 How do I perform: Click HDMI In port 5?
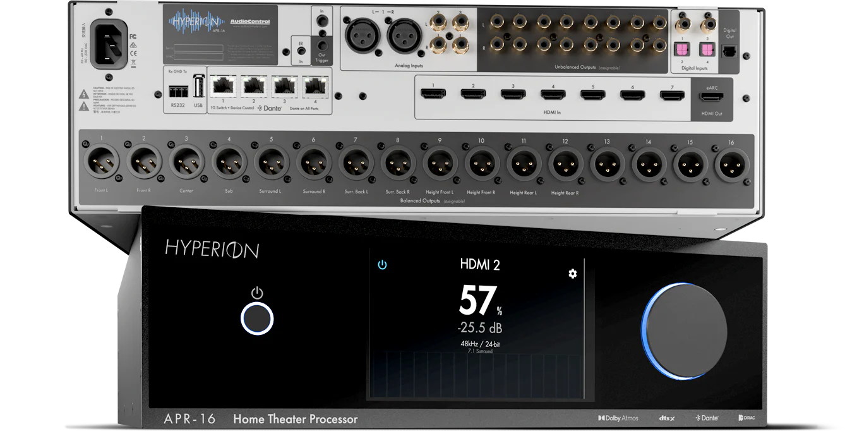click(x=592, y=94)
